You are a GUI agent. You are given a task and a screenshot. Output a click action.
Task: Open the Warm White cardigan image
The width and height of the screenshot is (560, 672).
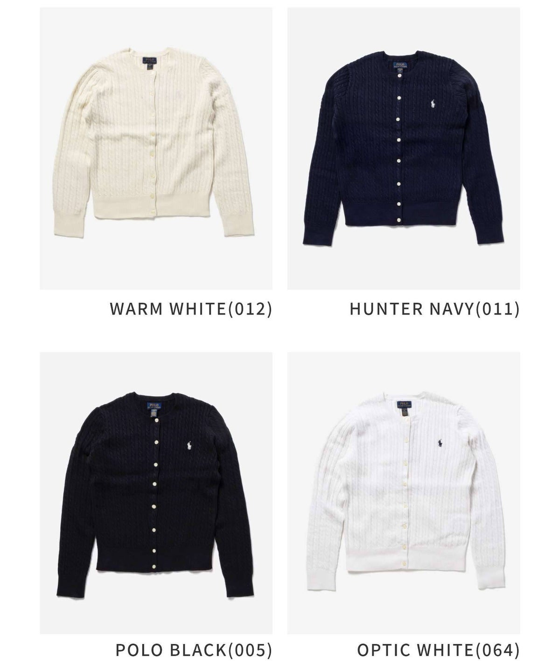pos(156,148)
